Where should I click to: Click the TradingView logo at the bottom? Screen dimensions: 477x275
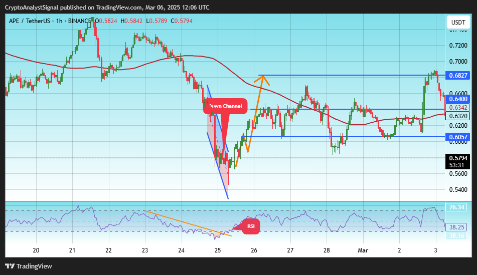pyautogui.click(x=29, y=266)
